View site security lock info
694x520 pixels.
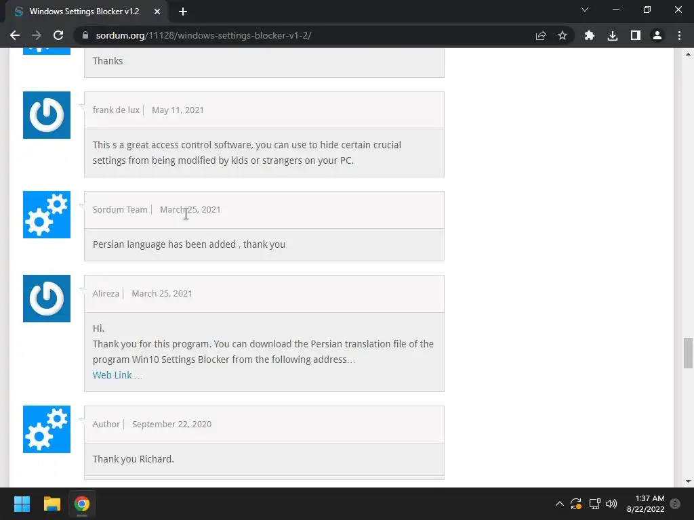coord(85,35)
